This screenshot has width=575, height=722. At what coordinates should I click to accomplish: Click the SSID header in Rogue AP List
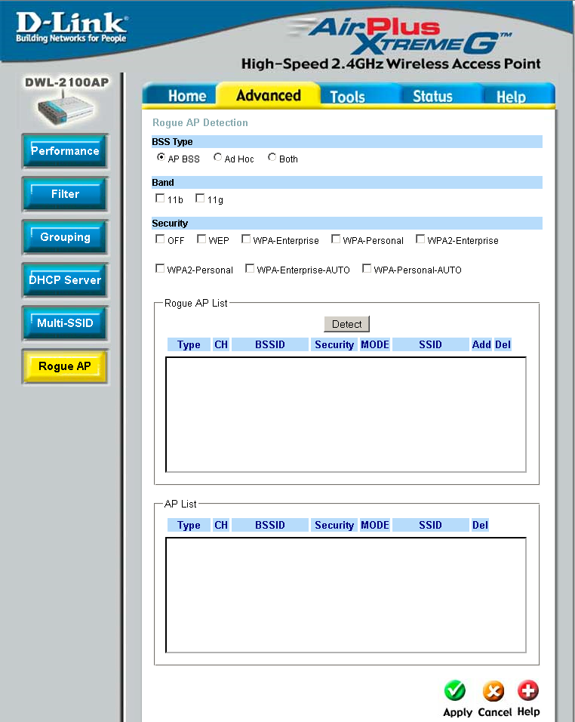tap(430, 344)
